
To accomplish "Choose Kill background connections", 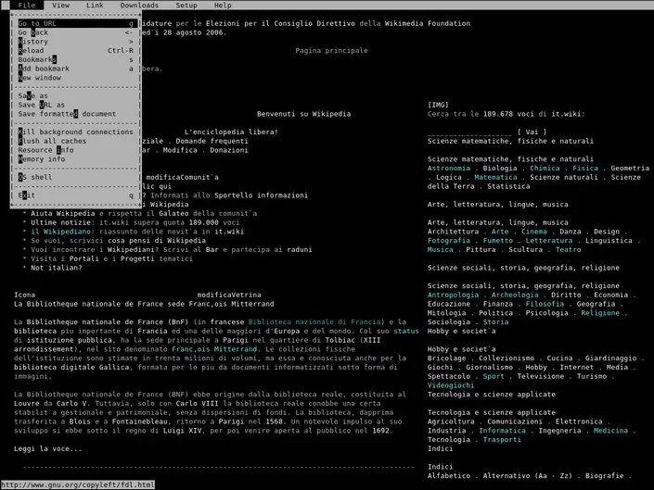I will (x=76, y=132).
